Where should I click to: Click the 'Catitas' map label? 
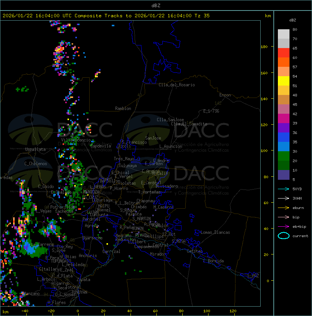pyautogui.click(x=195, y=251)
